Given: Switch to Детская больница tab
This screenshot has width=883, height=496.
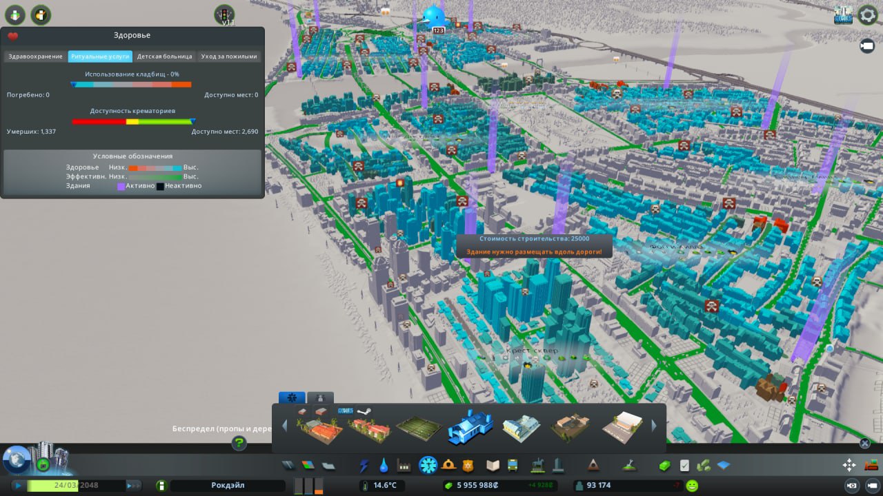Looking at the screenshot, I should tap(164, 56).
